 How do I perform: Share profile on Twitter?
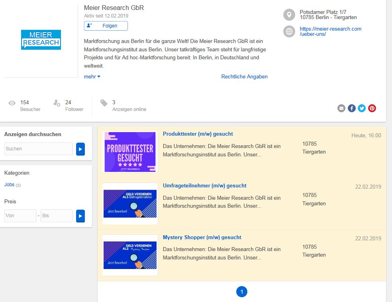362,108
